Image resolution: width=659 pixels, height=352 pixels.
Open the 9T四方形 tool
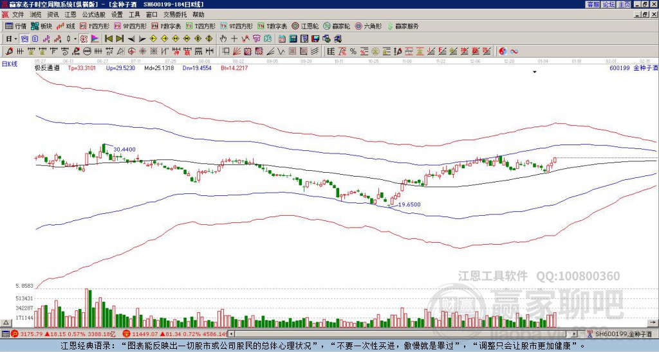237,26
